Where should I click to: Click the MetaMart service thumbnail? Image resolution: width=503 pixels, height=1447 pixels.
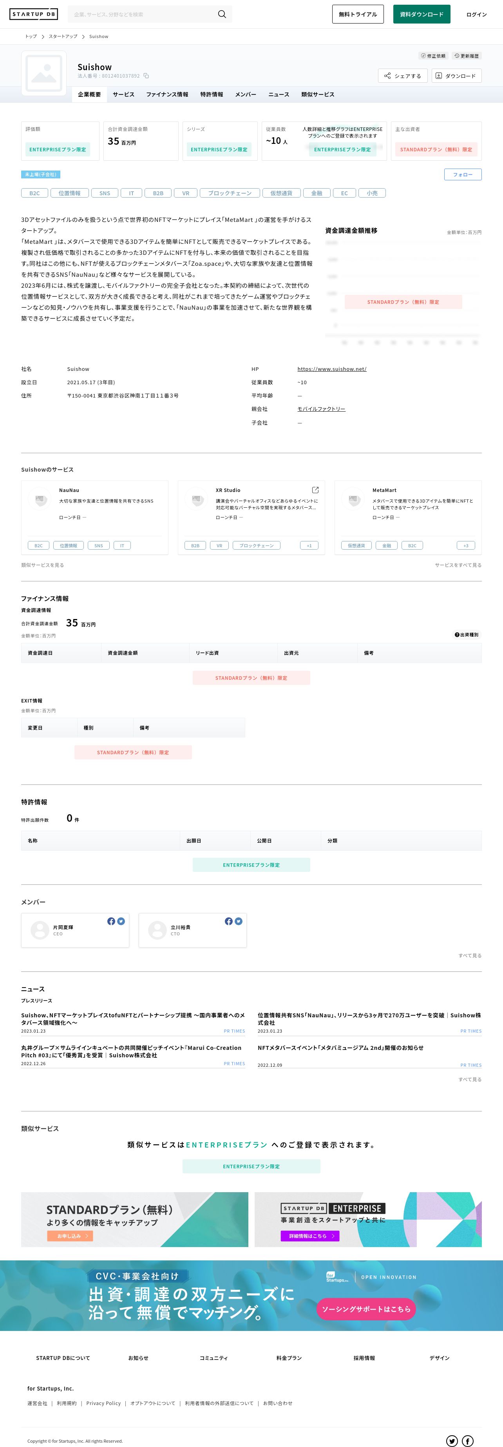pyautogui.click(x=354, y=498)
